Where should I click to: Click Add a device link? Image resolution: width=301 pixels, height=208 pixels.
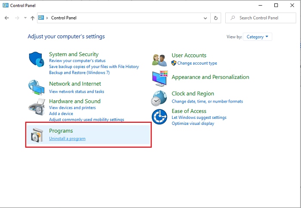[x=61, y=113]
